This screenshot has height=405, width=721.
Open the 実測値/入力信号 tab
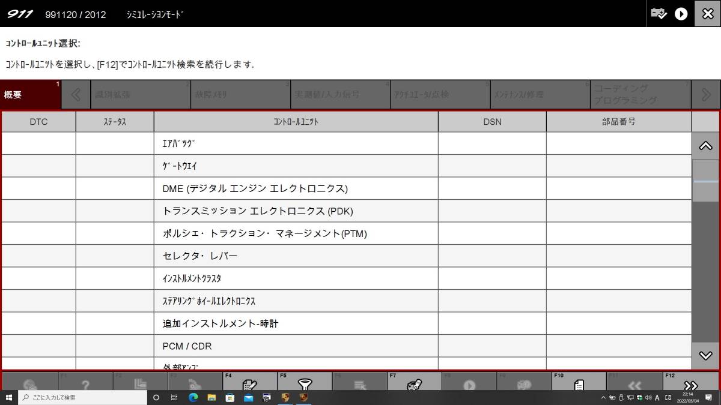point(341,95)
